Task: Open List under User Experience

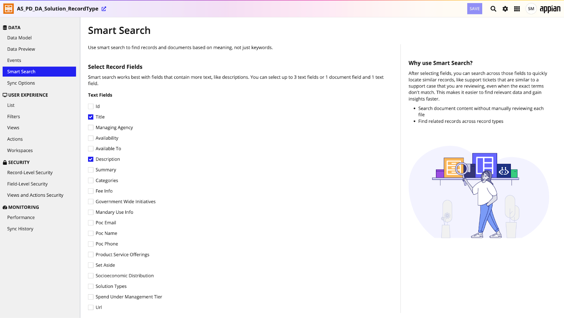Action: pos(11,105)
